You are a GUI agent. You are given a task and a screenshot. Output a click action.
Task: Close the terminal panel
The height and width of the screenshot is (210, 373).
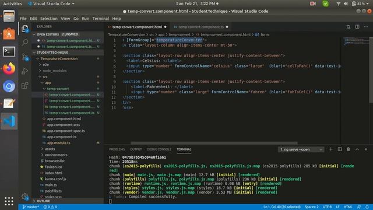coord(366,149)
